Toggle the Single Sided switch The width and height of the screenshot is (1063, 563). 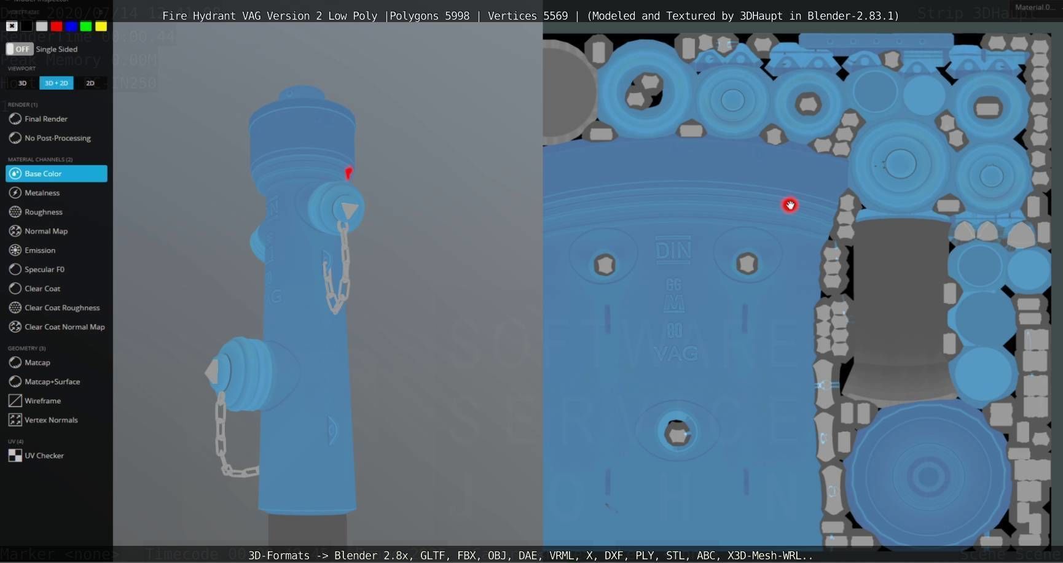point(20,49)
